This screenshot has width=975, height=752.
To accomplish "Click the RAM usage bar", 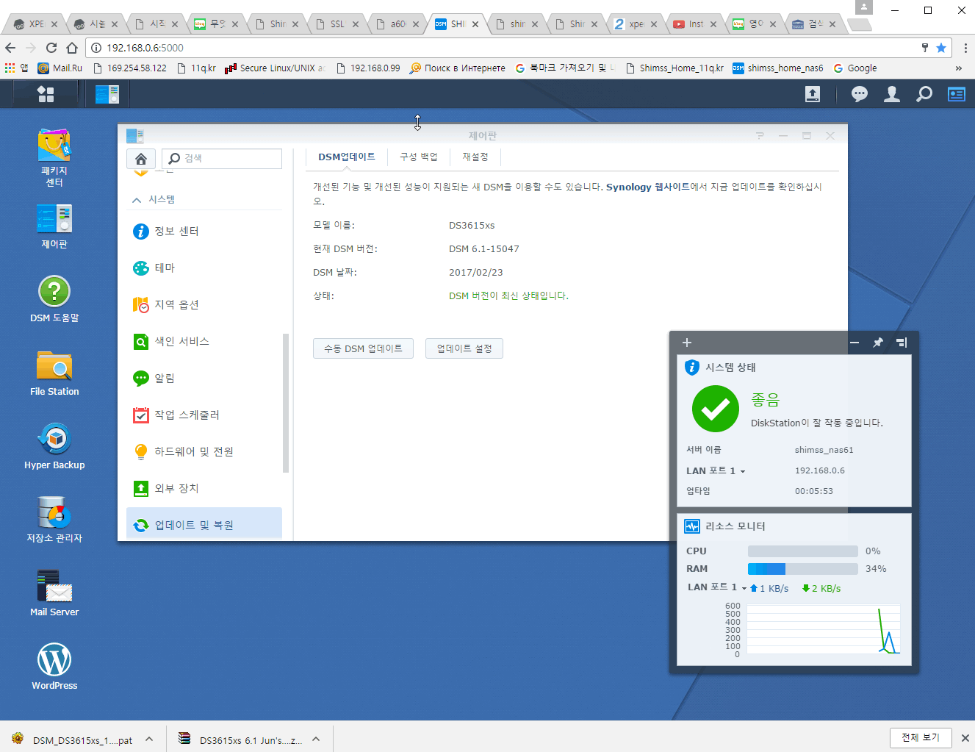I will [x=802, y=568].
